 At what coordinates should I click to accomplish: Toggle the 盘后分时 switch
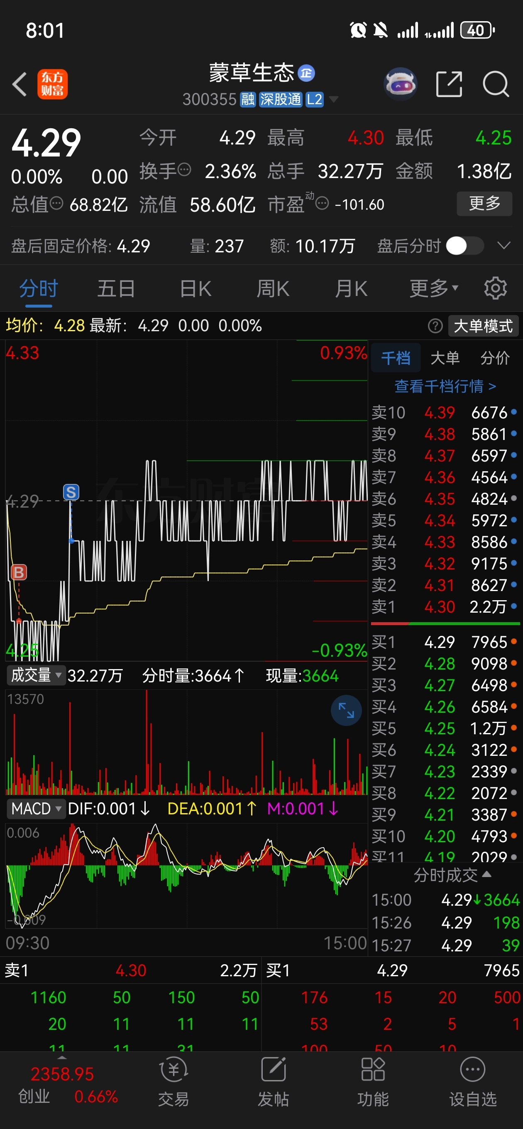point(465,246)
